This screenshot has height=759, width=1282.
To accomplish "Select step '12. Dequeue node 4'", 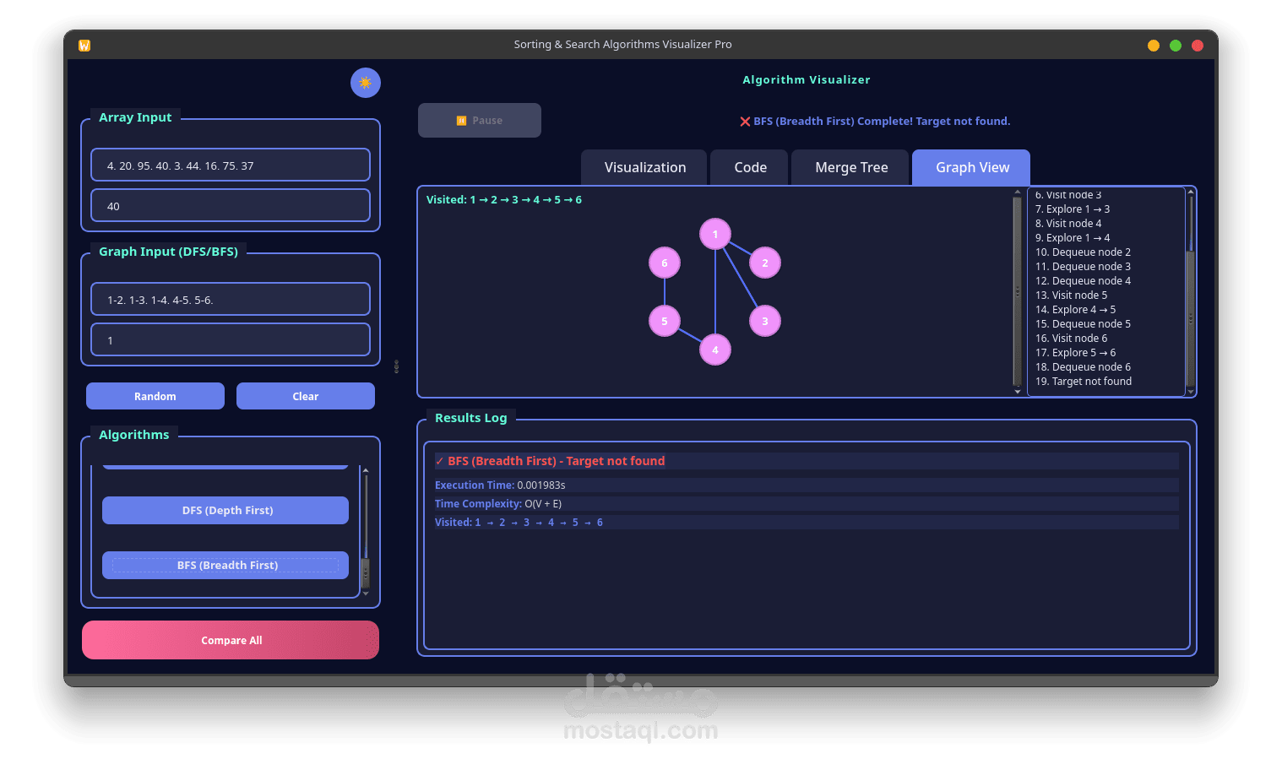I will (x=1083, y=281).
